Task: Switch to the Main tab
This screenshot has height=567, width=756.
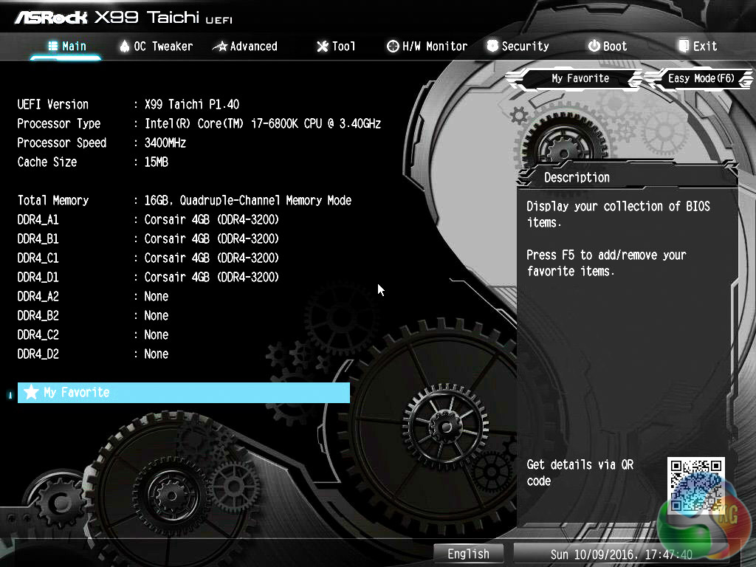Action: 66,47
